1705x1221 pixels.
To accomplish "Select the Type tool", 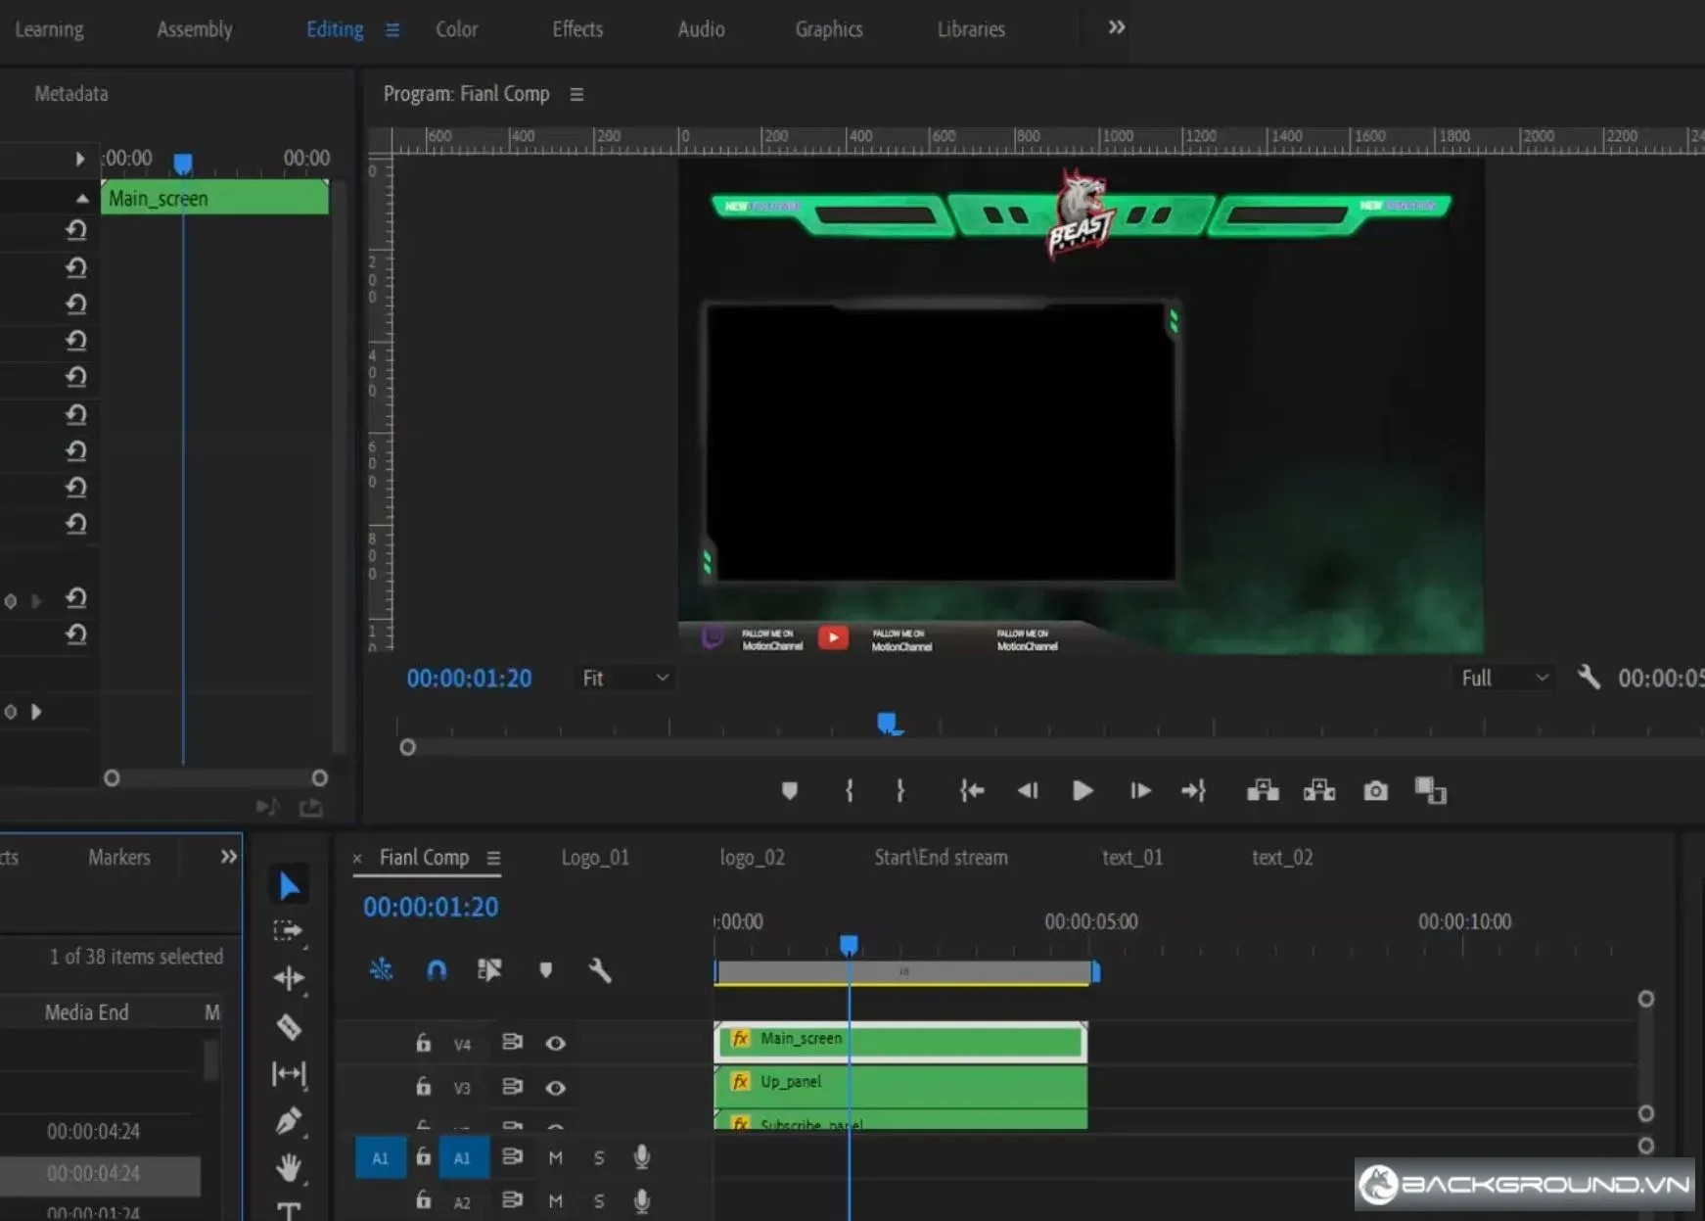I will click(x=289, y=1210).
